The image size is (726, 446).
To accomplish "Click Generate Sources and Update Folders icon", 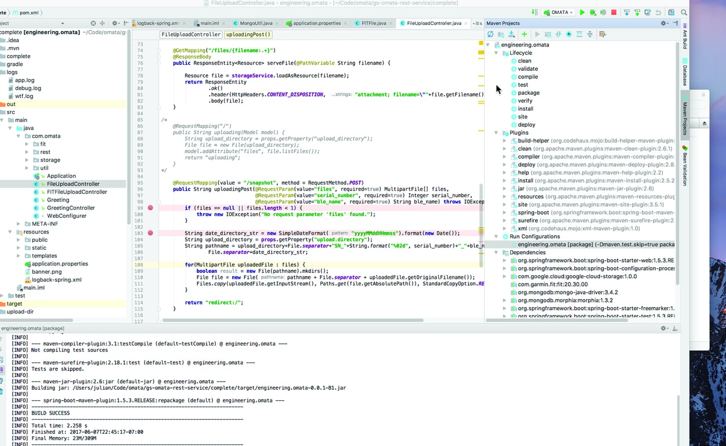I will tap(501, 34).
